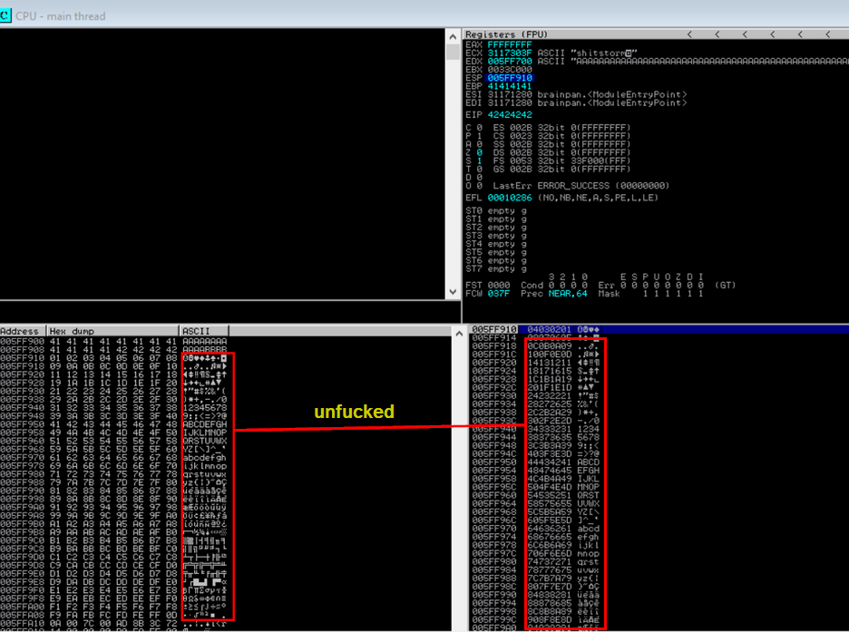
Task: Click the scrollbar thumb of the disassembly pane
Action: 454,53
